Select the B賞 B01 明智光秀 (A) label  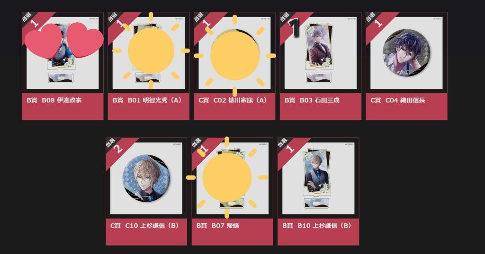[x=147, y=100]
